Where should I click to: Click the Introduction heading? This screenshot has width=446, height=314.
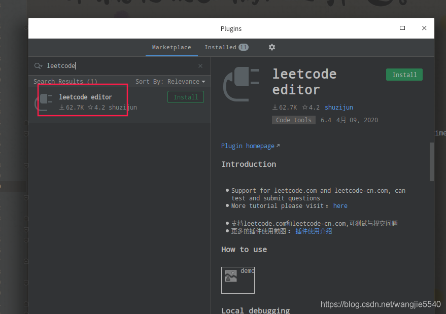click(249, 164)
